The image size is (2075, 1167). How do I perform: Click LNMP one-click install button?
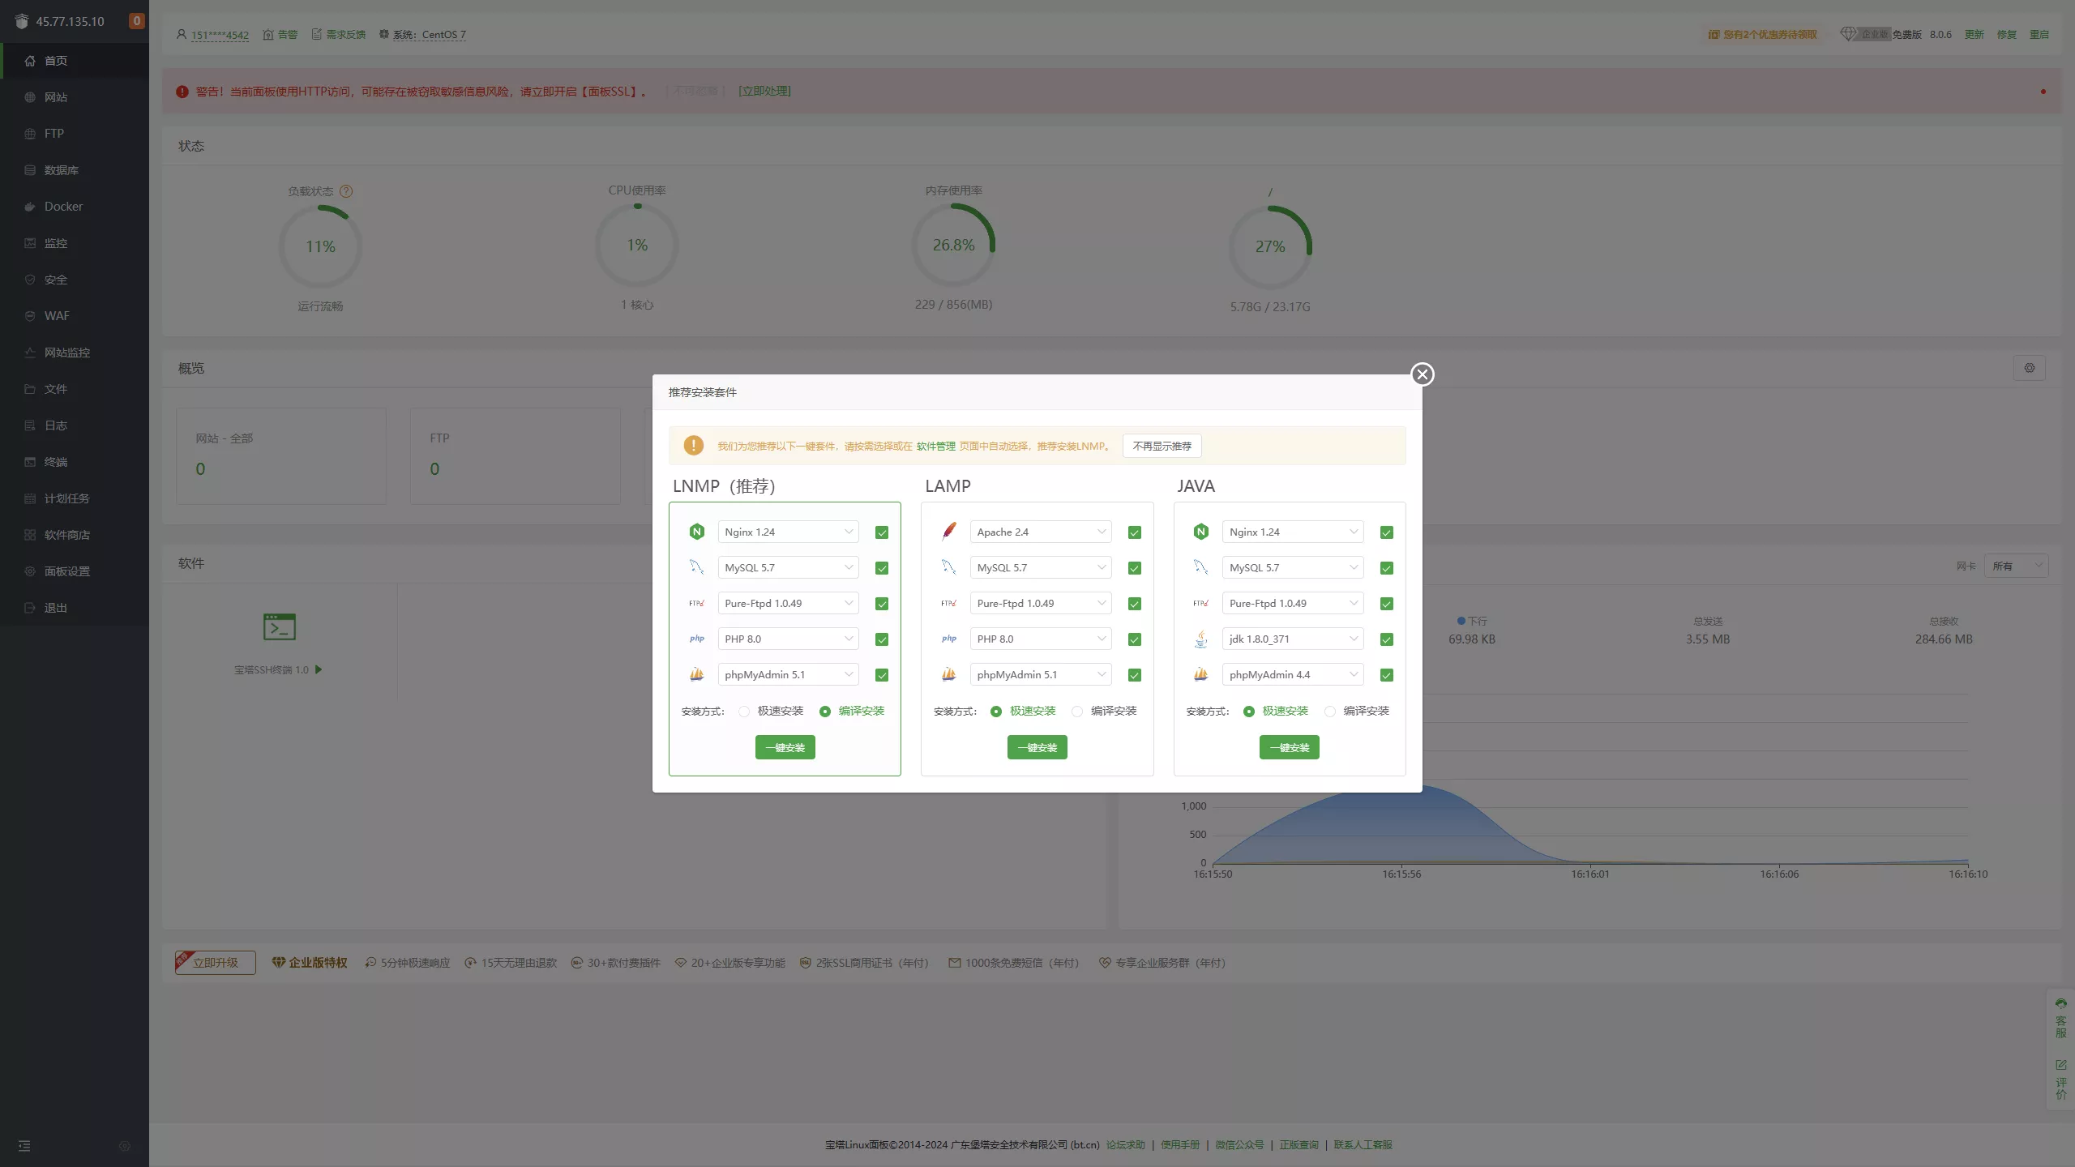[x=785, y=747]
